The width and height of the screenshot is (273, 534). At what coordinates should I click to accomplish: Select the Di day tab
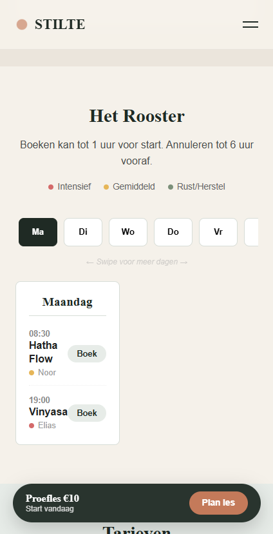[83, 232]
